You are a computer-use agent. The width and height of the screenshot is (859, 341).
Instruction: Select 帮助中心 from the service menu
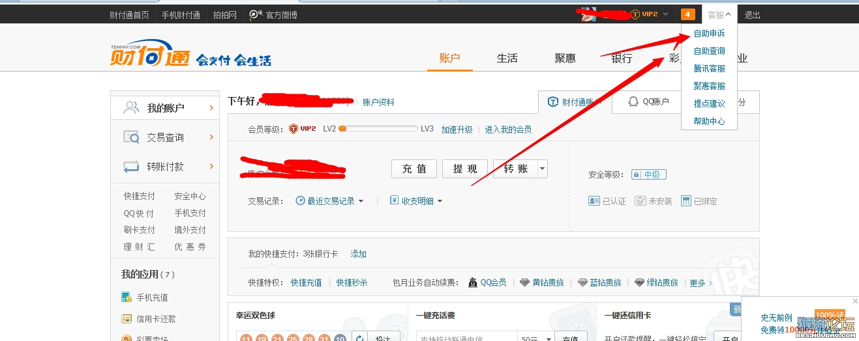(x=709, y=121)
